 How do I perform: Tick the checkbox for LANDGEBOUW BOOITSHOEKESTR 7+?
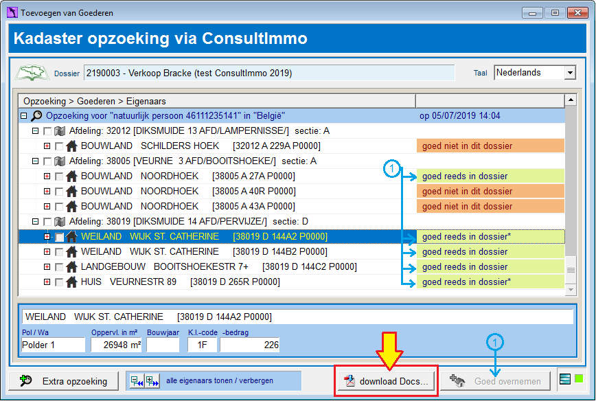59,267
